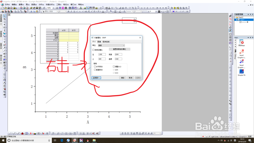Click the line color pen swatch
This screenshot has width=254, height=143.
click(x=120, y=11)
